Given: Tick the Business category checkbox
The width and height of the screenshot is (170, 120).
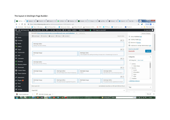Looking at the screenshot, I should point(130,68).
